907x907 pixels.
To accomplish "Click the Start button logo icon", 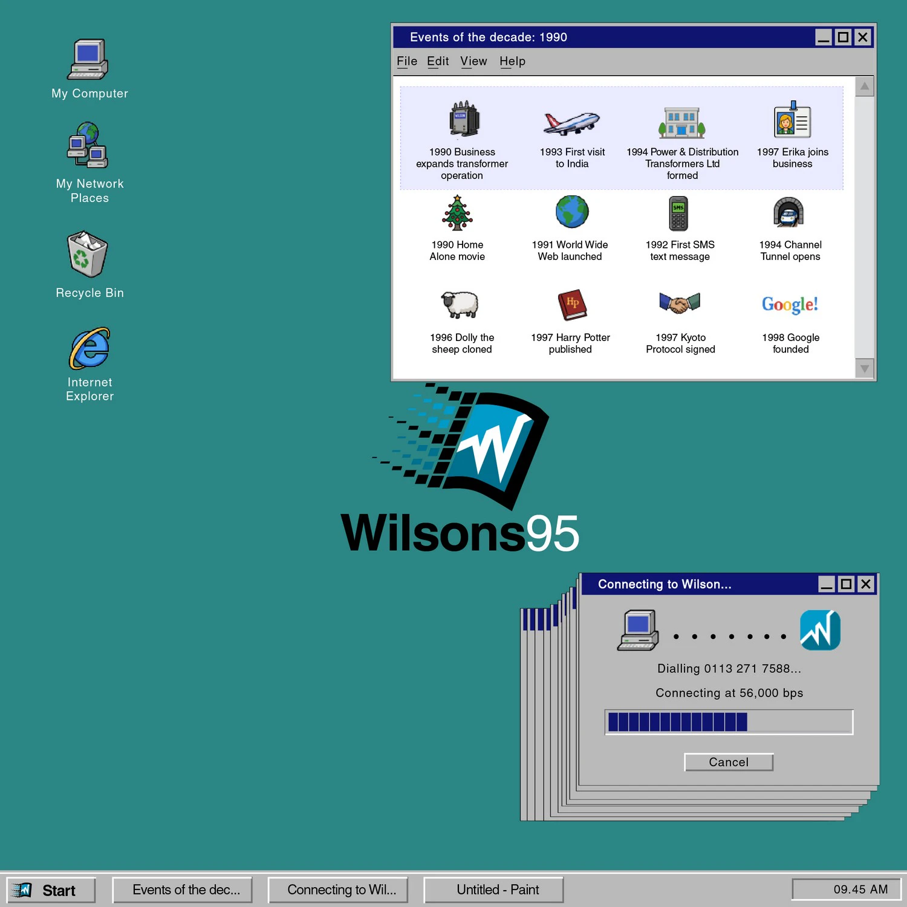I will 22,890.
